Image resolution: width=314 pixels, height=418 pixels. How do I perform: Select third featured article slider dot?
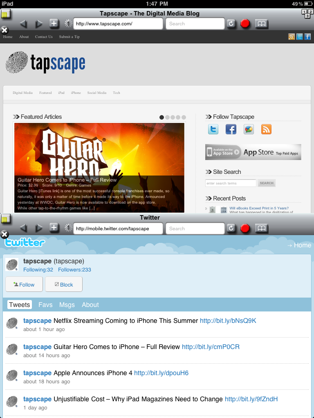[173, 117]
